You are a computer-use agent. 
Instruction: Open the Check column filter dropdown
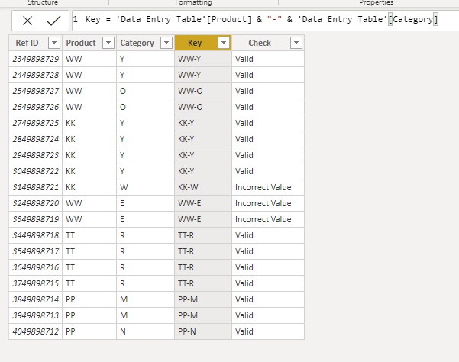point(296,43)
